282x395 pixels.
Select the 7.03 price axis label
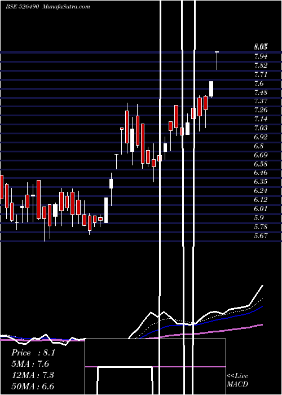click(x=261, y=128)
